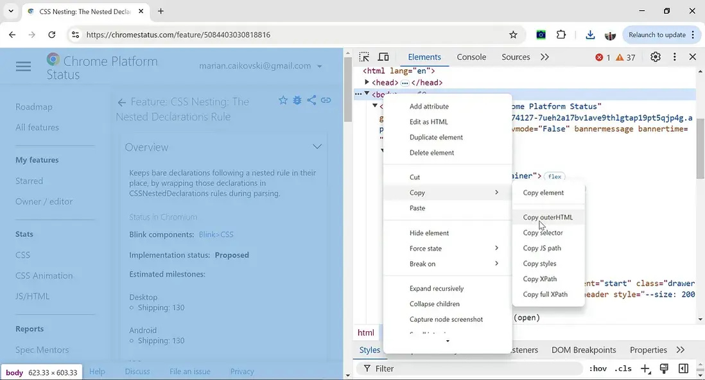Open the Properties tab
This screenshot has width=705, height=380.
click(x=648, y=350)
